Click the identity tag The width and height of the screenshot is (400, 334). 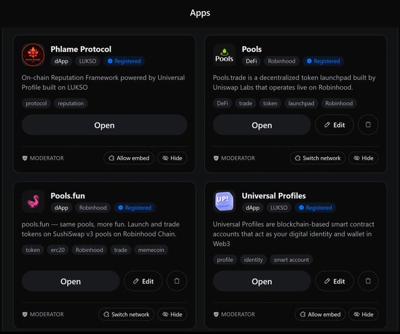tap(254, 260)
